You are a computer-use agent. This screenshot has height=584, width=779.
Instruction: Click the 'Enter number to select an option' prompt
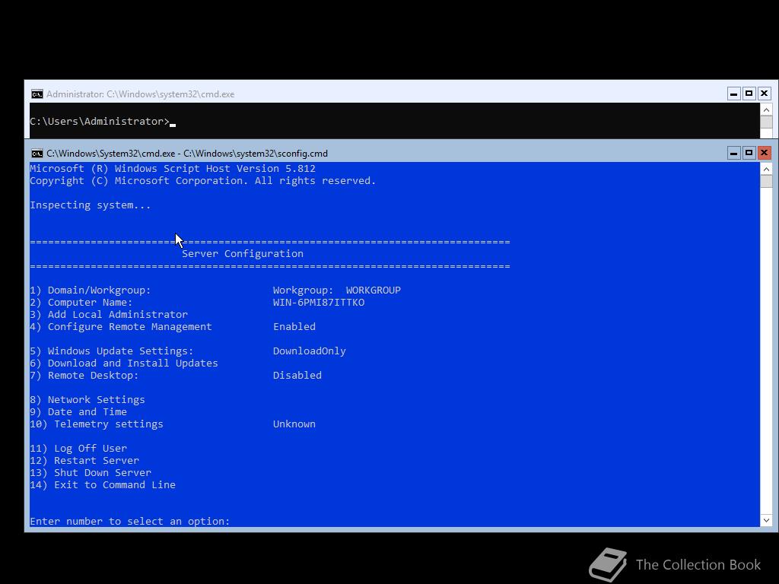(129, 521)
